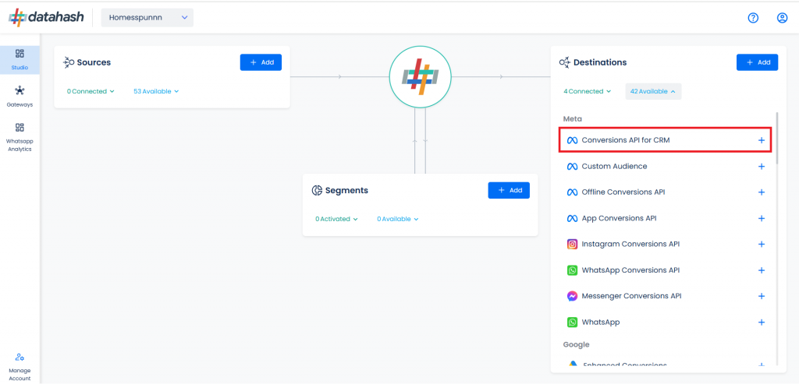Click the Destinations panel title

point(600,62)
